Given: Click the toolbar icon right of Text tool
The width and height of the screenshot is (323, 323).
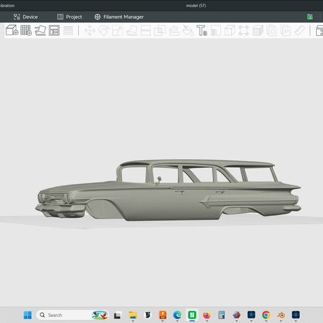Looking at the screenshot, I should point(216,31).
